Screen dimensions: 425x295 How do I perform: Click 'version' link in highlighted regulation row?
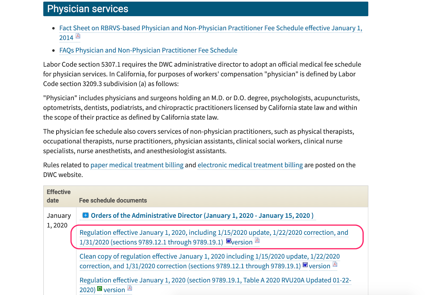[x=242, y=242]
